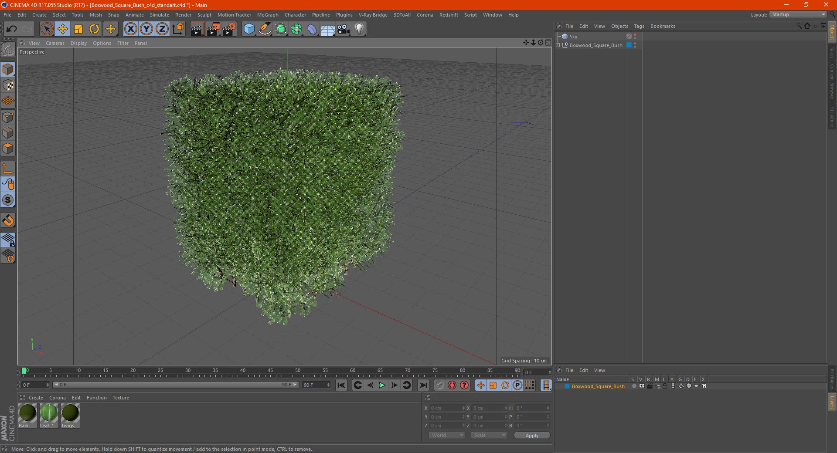837x453 pixels.
Task: Toggle X axis lock
Action: (x=130, y=29)
